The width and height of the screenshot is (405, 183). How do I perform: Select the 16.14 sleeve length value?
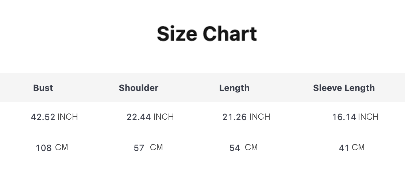(344, 117)
